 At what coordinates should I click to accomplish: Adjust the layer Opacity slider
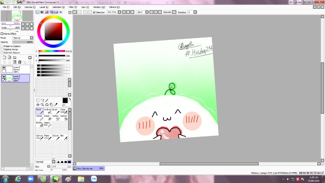point(23,42)
